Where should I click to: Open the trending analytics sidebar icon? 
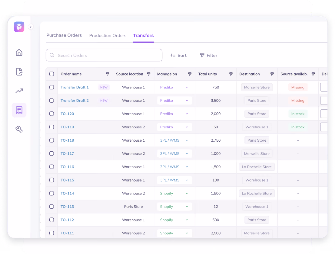pos(19,91)
